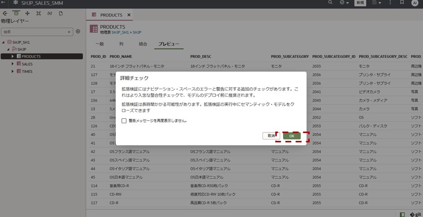Image resolution: width=423 pixels, height=217 pixels.
Task: Click the PROD_NAME column header
Action: pyautogui.click(x=121, y=56)
